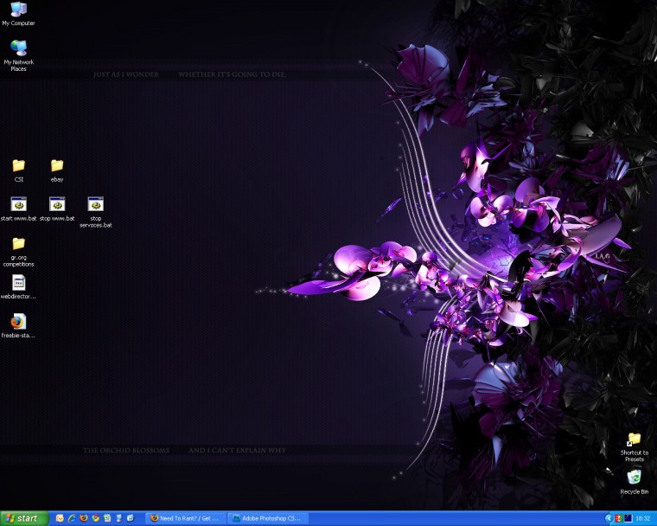Select the Recycle Bin icon
This screenshot has height=526, width=657.
point(634,482)
